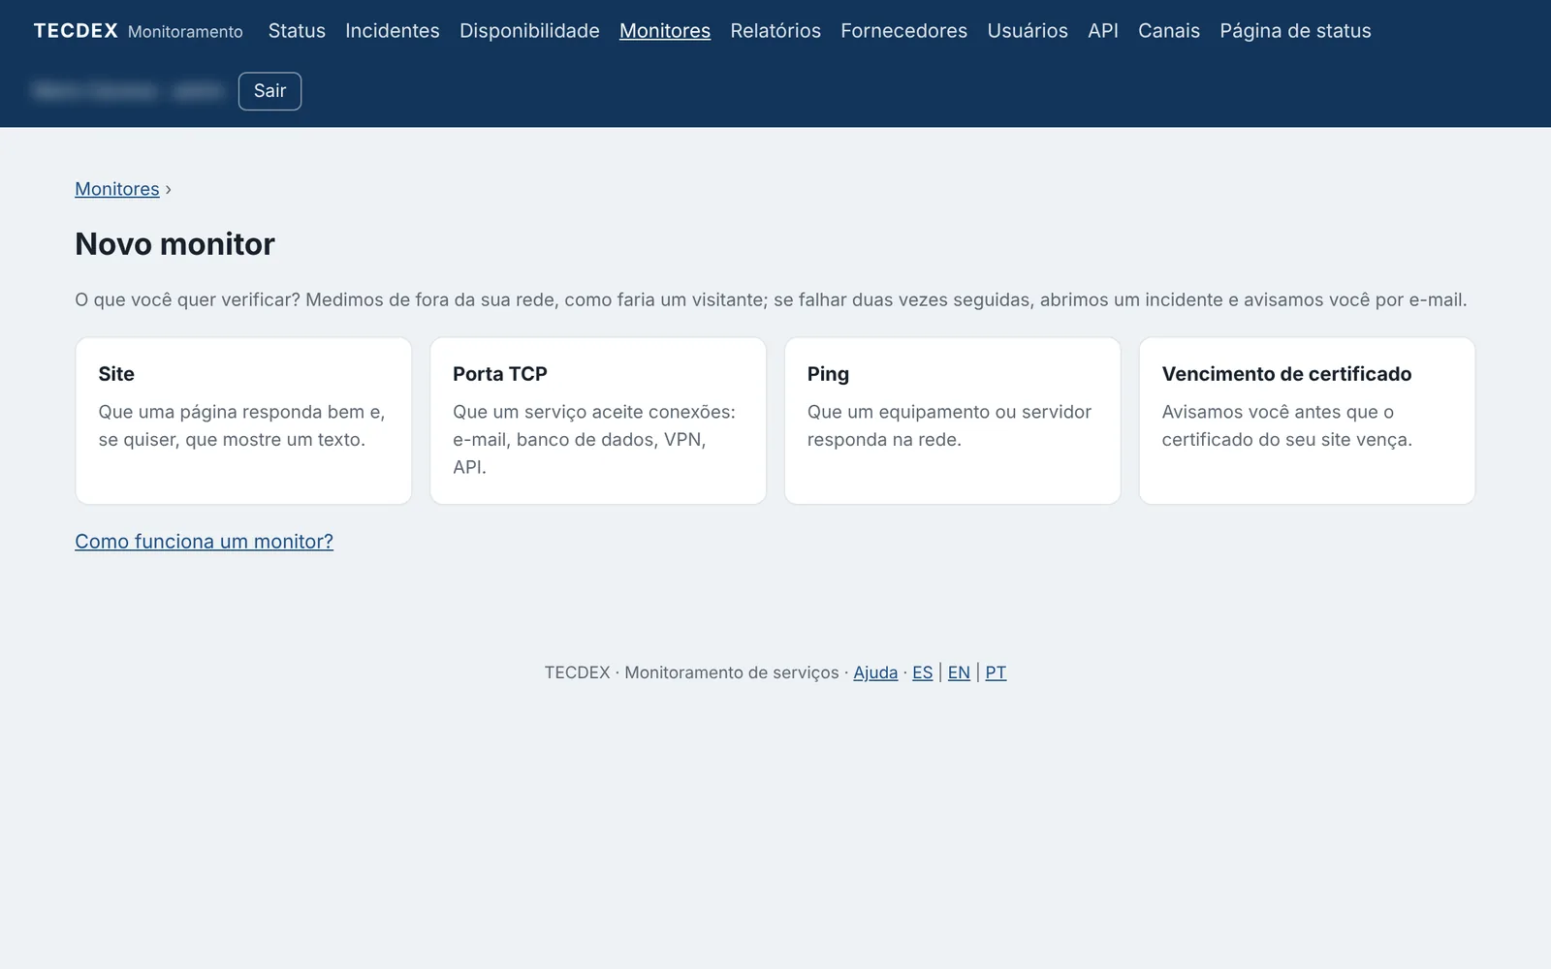
Task: Go to Fornecedores section
Action: pyautogui.click(x=903, y=31)
